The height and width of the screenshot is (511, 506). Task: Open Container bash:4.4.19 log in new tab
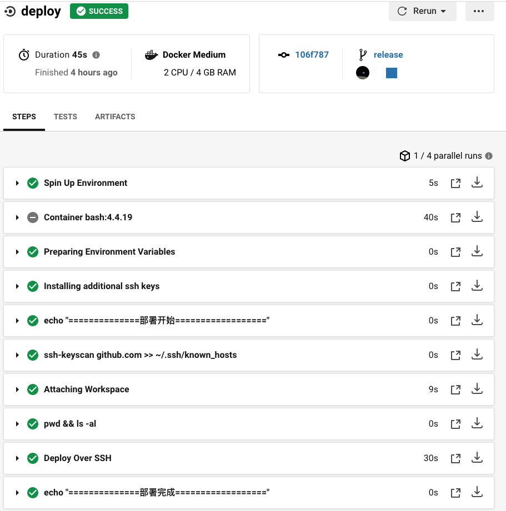(x=455, y=217)
